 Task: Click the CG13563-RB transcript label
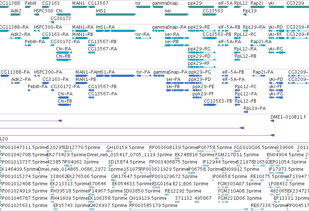[217, 34]
